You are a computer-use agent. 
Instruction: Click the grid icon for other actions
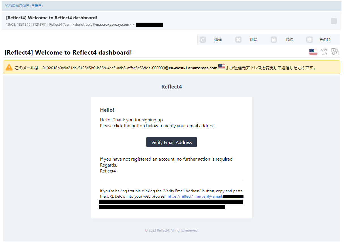(309, 40)
